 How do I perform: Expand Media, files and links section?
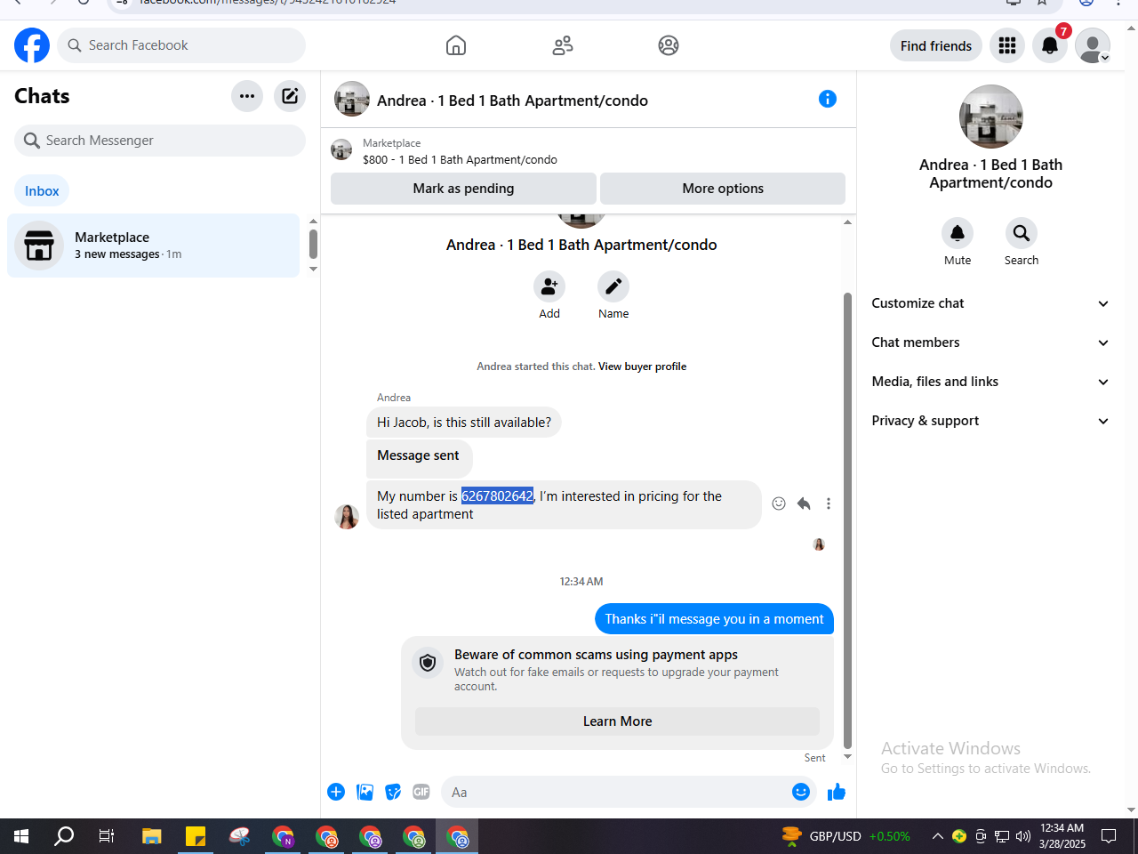coord(990,382)
